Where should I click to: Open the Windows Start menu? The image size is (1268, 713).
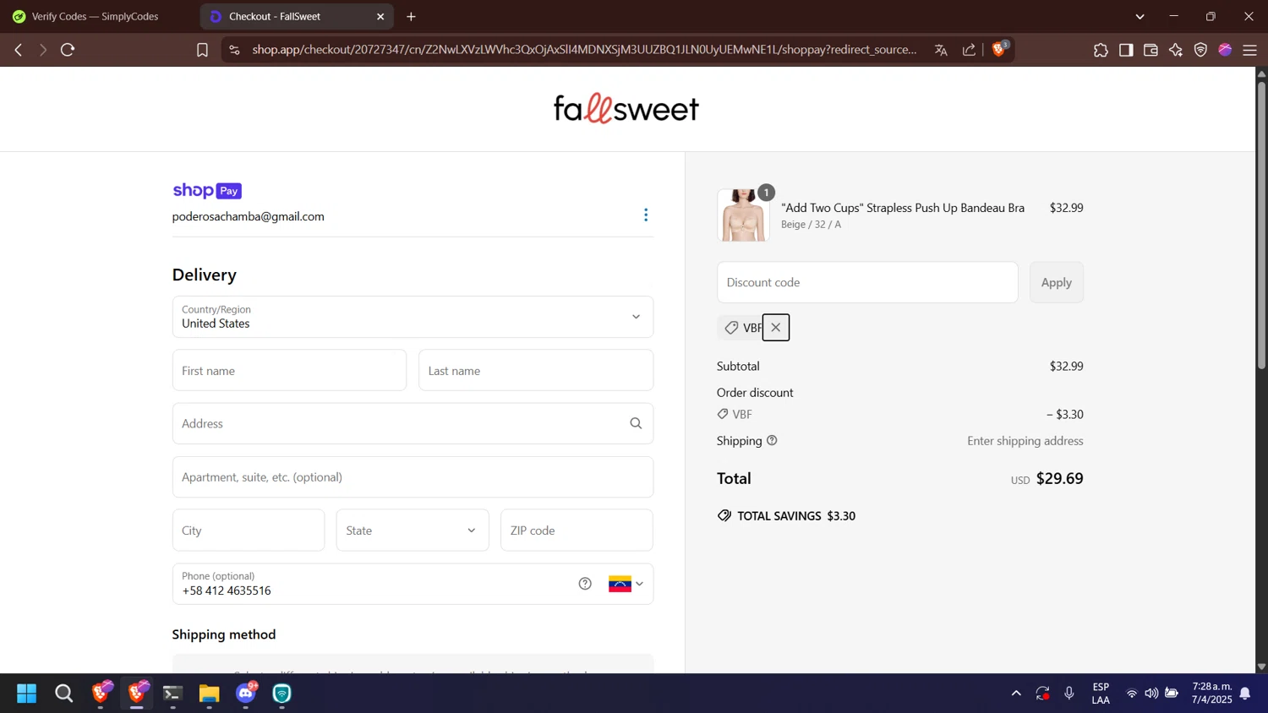tap(27, 694)
